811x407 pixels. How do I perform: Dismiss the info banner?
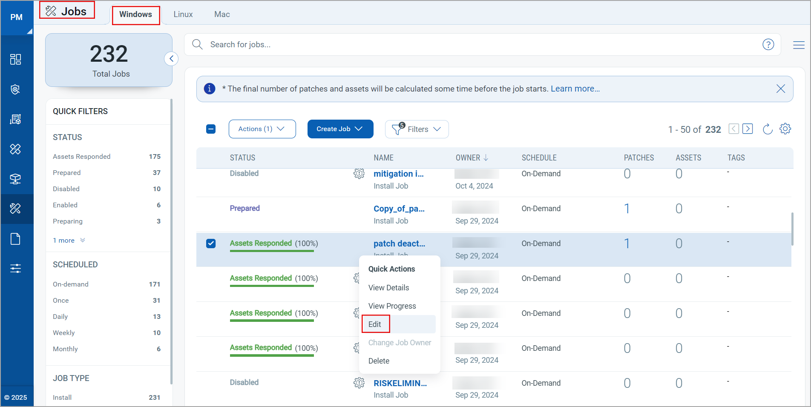[781, 89]
